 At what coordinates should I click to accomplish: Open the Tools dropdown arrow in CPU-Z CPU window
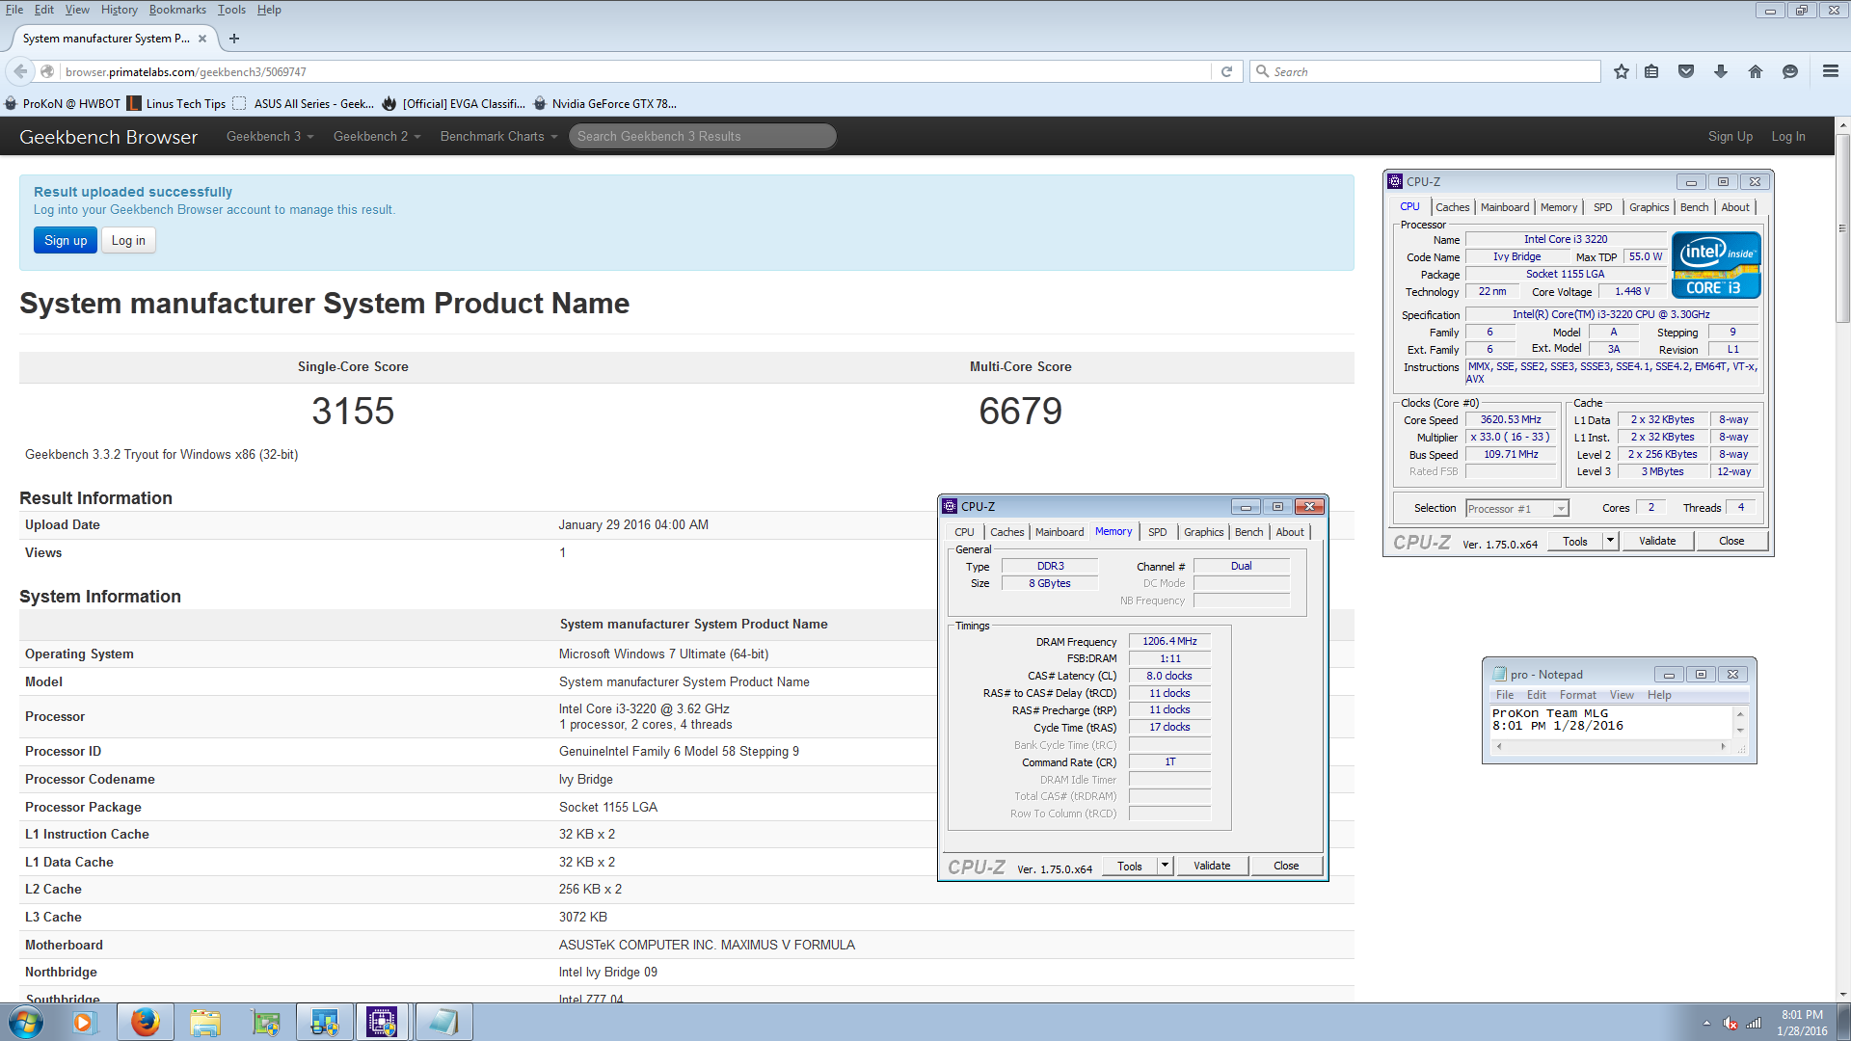(1610, 541)
